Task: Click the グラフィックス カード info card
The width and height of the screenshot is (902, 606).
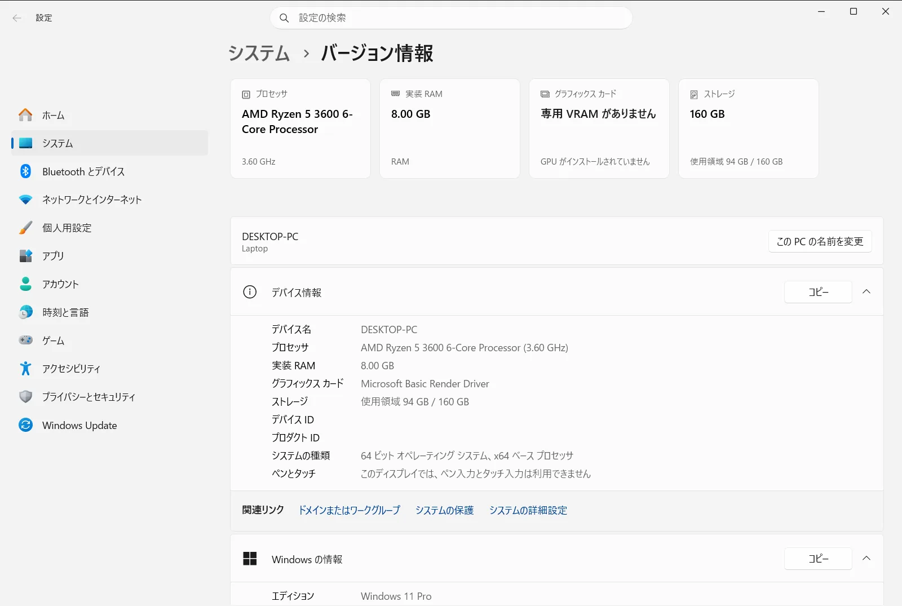Action: click(x=599, y=129)
